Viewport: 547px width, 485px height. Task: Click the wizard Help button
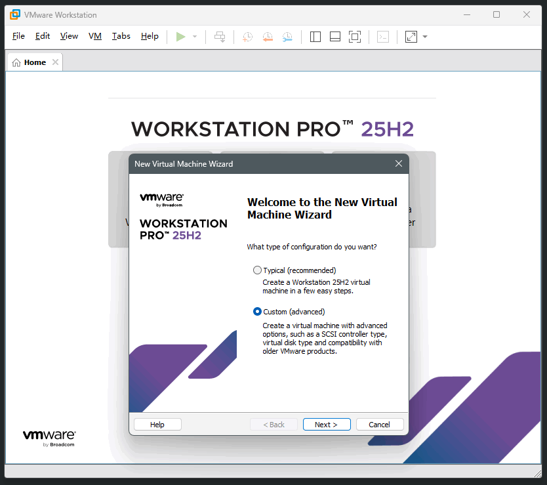(x=157, y=425)
